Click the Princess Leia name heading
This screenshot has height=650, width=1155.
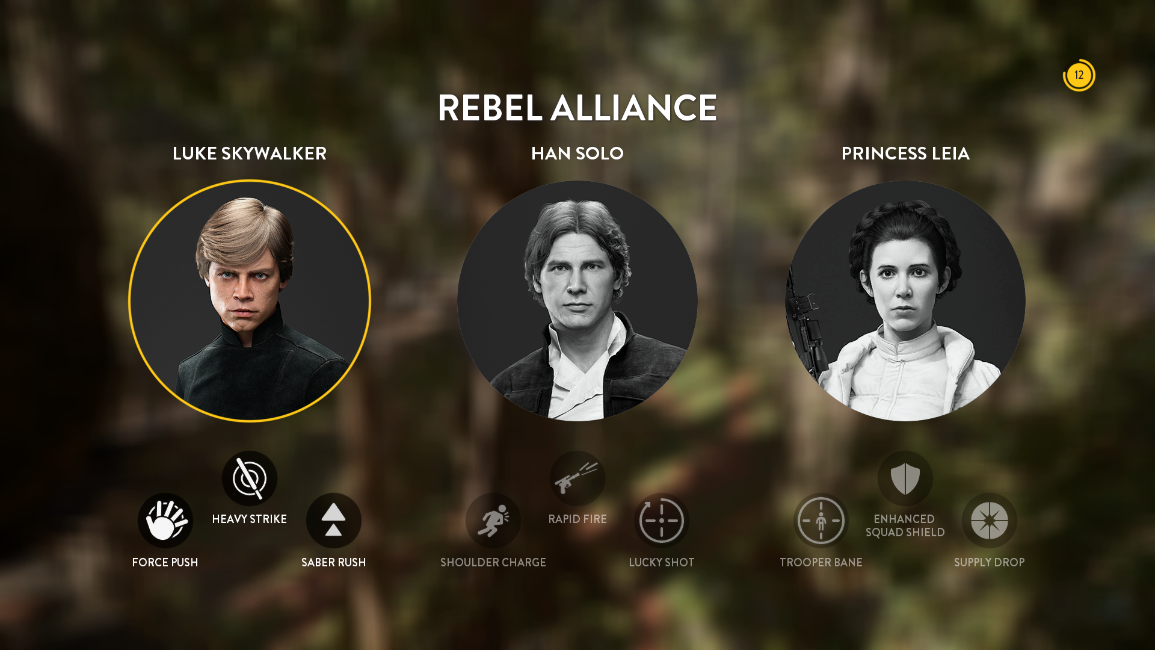(905, 153)
